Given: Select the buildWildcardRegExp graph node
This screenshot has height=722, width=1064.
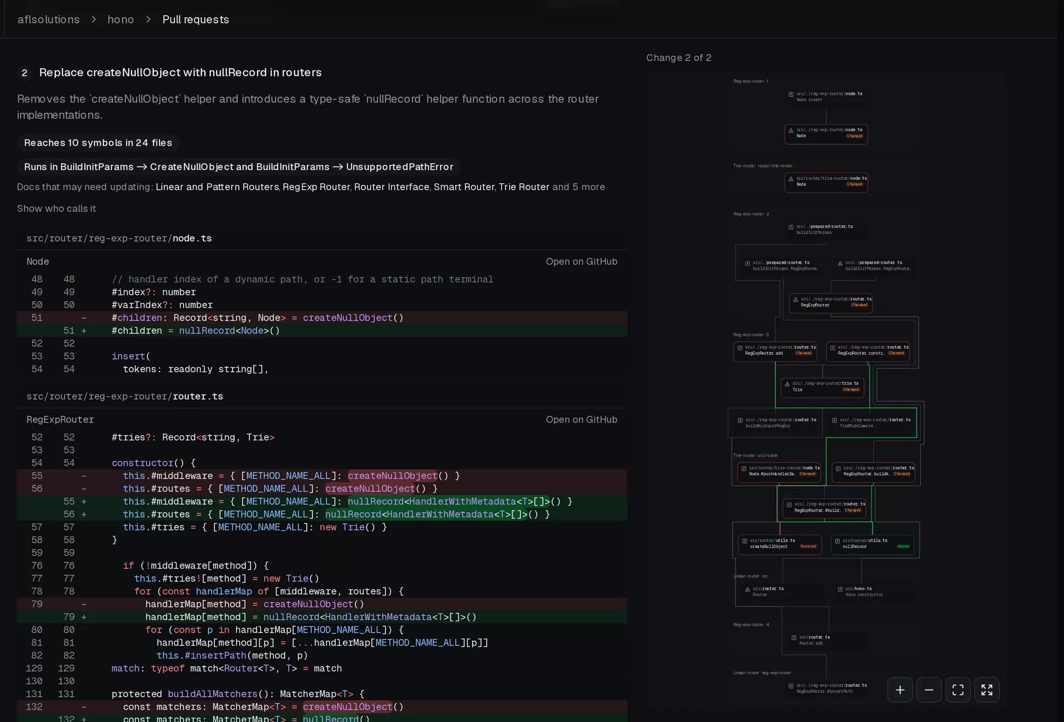Looking at the screenshot, I should (x=775, y=423).
